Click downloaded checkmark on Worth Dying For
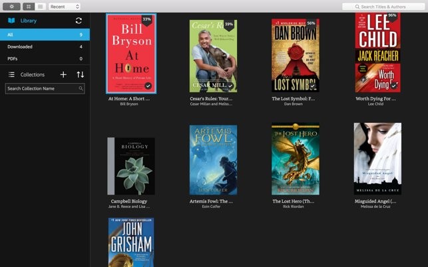 393,86
